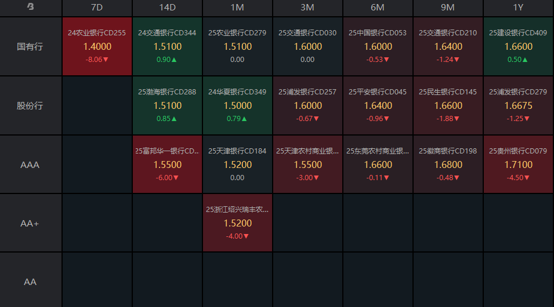Open the 25渤海银行CD288 quote cell
The height and width of the screenshot is (307, 554).
tap(167, 105)
